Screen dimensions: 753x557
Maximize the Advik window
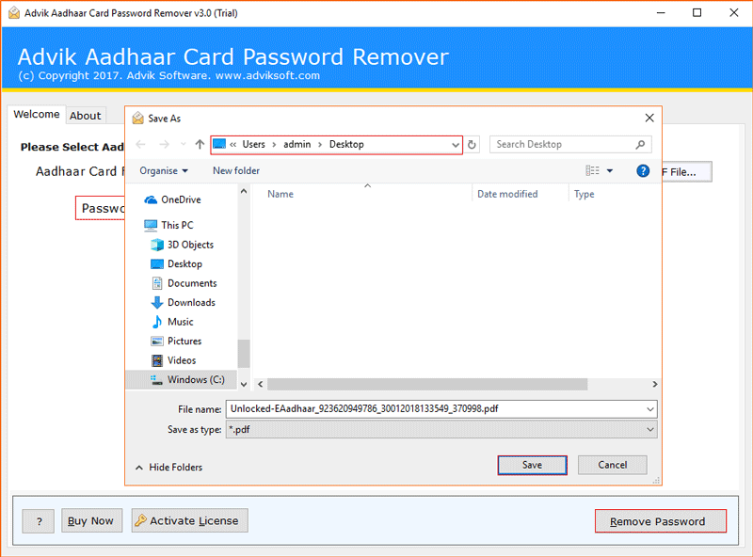(x=697, y=13)
